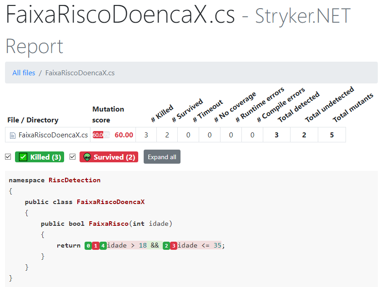Click the 'idade > 18' code expression

click(x=127, y=246)
